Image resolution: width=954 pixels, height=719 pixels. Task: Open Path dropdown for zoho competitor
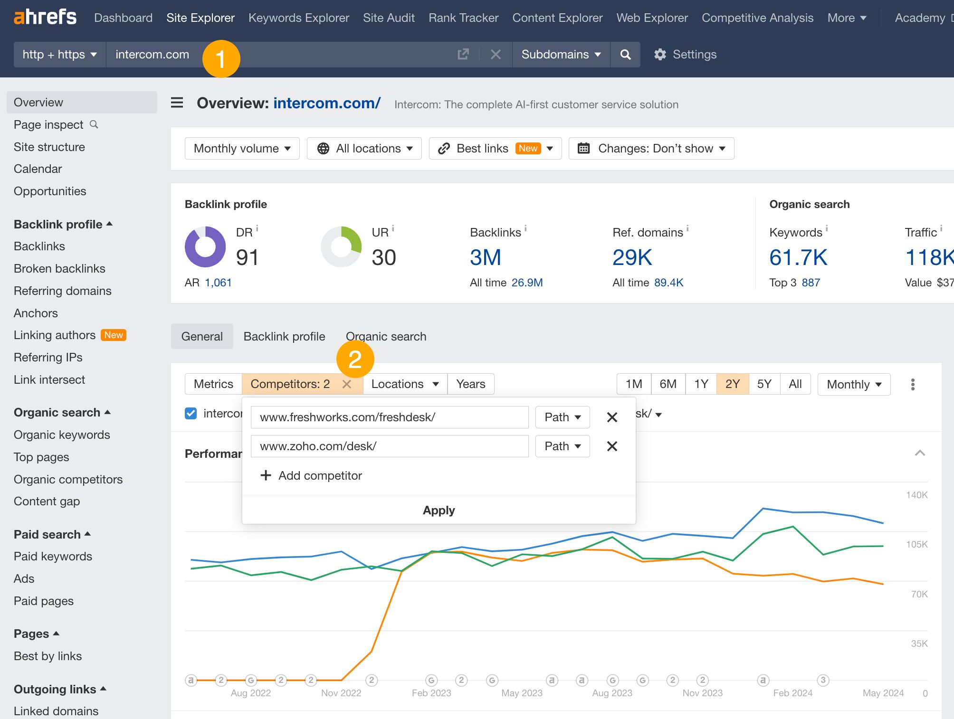pyautogui.click(x=563, y=446)
